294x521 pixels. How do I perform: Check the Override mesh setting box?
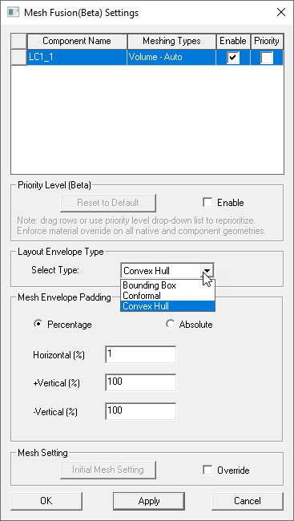(x=207, y=471)
